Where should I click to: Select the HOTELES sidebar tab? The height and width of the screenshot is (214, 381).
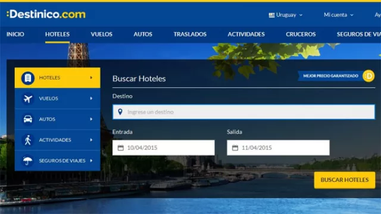(58, 78)
